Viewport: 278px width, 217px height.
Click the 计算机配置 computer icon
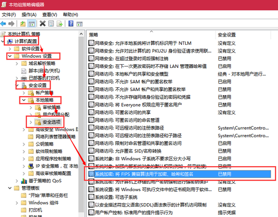click(10, 42)
